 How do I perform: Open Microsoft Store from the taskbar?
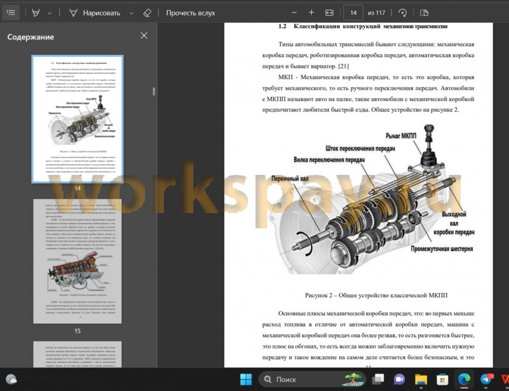pyautogui.click(x=442, y=379)
